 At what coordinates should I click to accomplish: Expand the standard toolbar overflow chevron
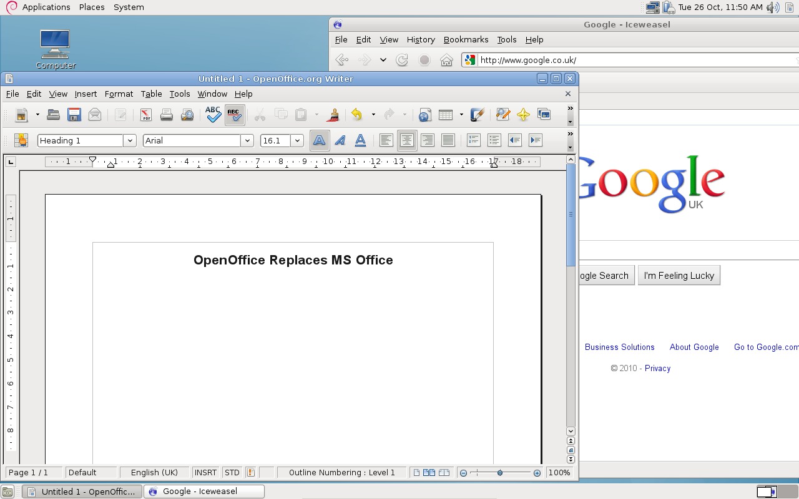pos(570,109)
